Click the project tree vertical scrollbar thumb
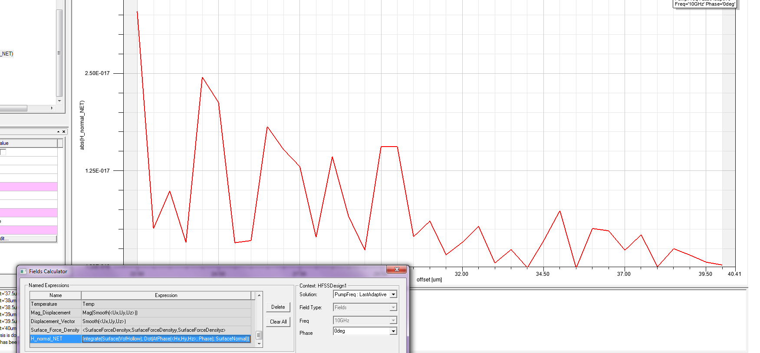Image resolution: width=760 pixels, height=353 pixels. (59, 53)
